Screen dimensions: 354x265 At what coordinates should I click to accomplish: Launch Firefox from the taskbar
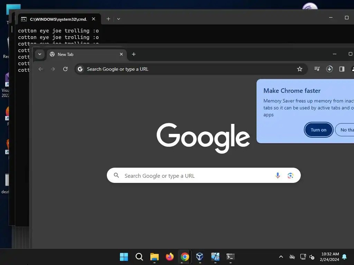[169, 257]
